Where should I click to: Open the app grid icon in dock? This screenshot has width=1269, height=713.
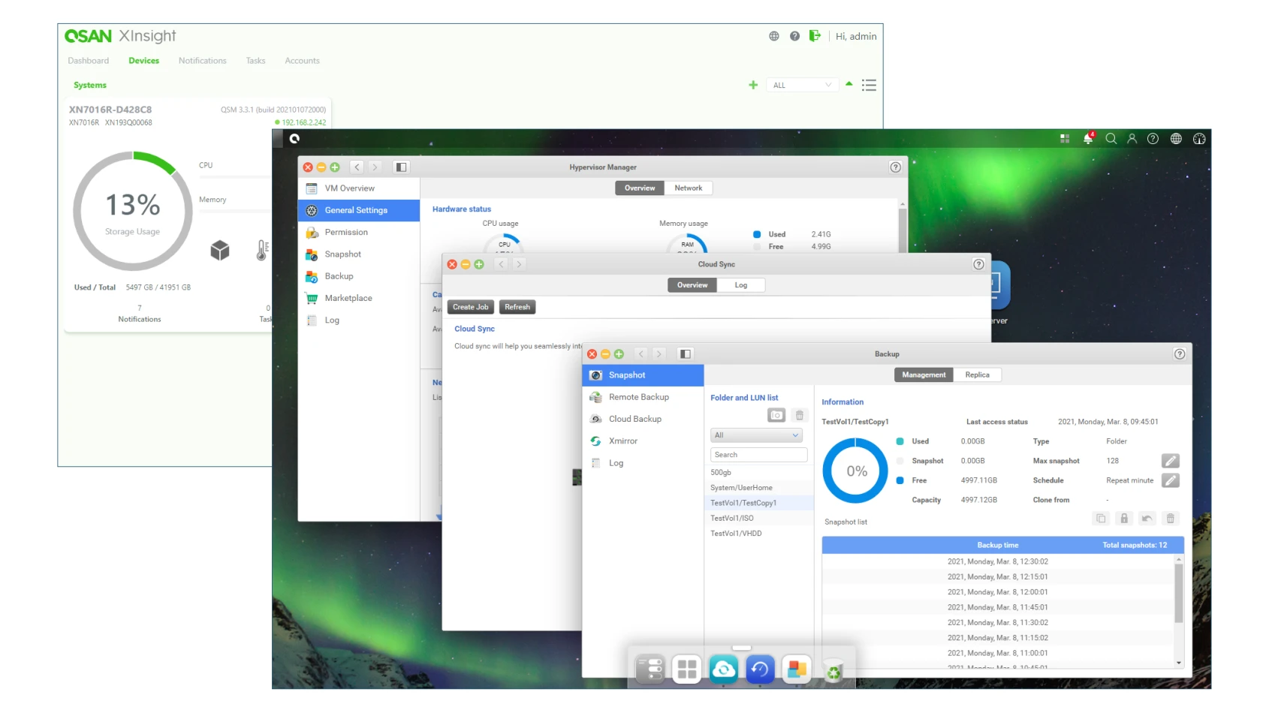[687, 669]
